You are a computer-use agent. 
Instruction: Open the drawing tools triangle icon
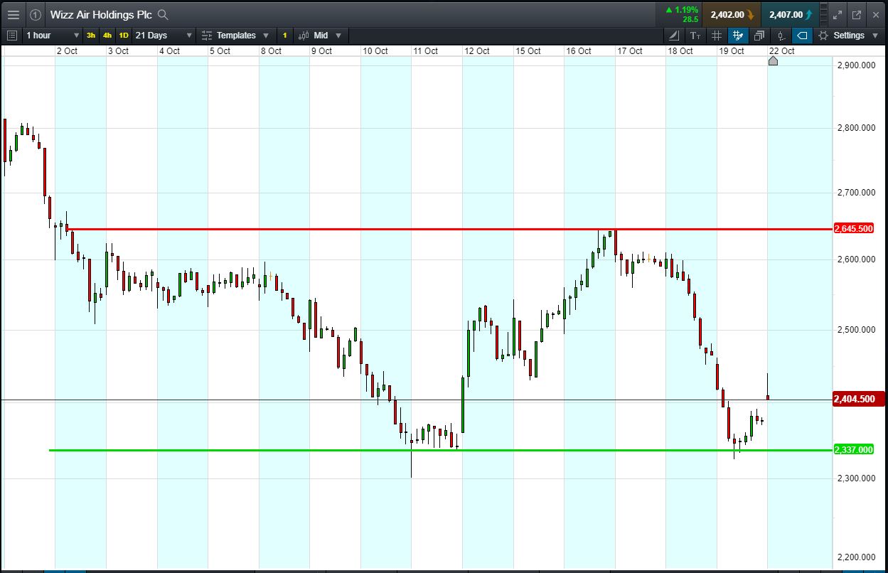point(674,36)
